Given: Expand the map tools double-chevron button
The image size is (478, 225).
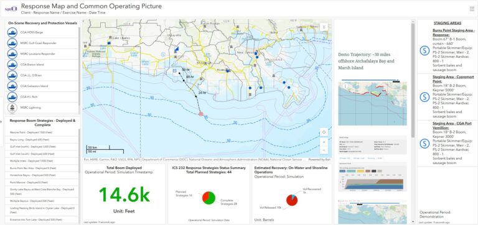Looking at the screenshot, I should point(324,27).
